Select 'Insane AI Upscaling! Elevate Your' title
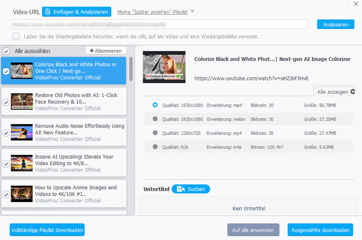Viewport: 362px width, 240px height. [74, 156]
